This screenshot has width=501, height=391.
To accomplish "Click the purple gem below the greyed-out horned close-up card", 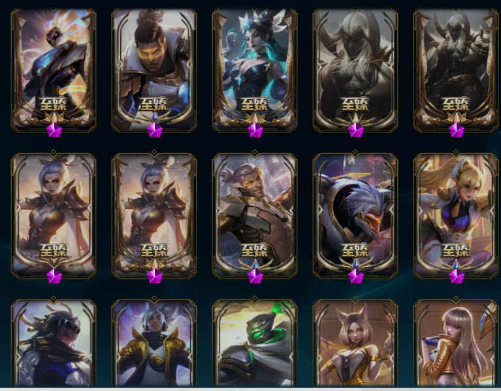I will pos(356,130).
